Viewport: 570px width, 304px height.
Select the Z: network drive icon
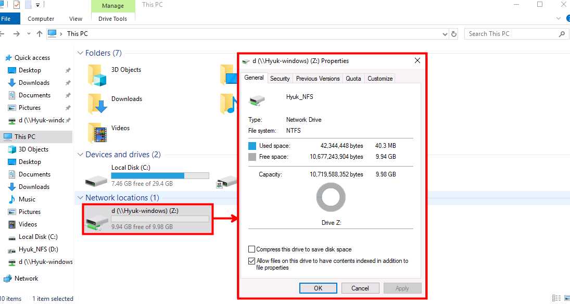click(96, 223)
